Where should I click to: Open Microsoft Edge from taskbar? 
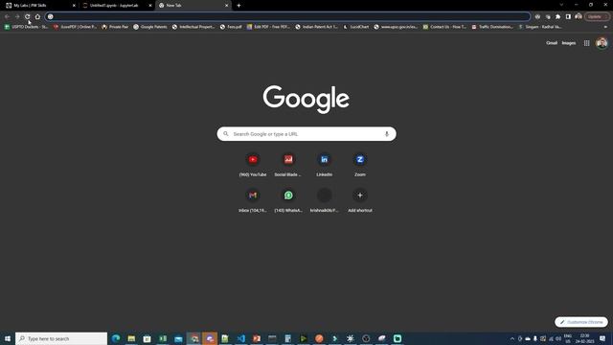click(116, 338)
